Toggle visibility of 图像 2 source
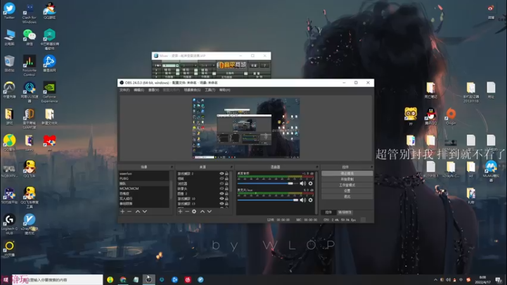The height and width of the screenshot is (285, 507). (222, 194)
